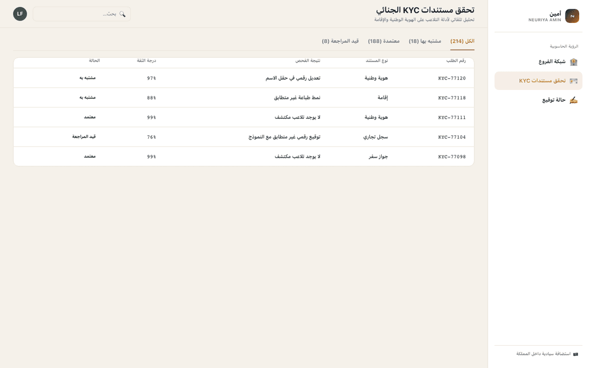589x368 pixels.
Task: Click the استضافة سيادية داخل المملكة footer text
Action: pos(543,354)
